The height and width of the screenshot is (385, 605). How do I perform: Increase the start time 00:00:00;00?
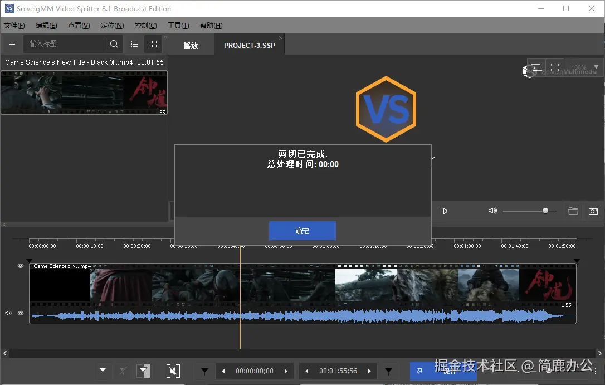tap(286, 371)
